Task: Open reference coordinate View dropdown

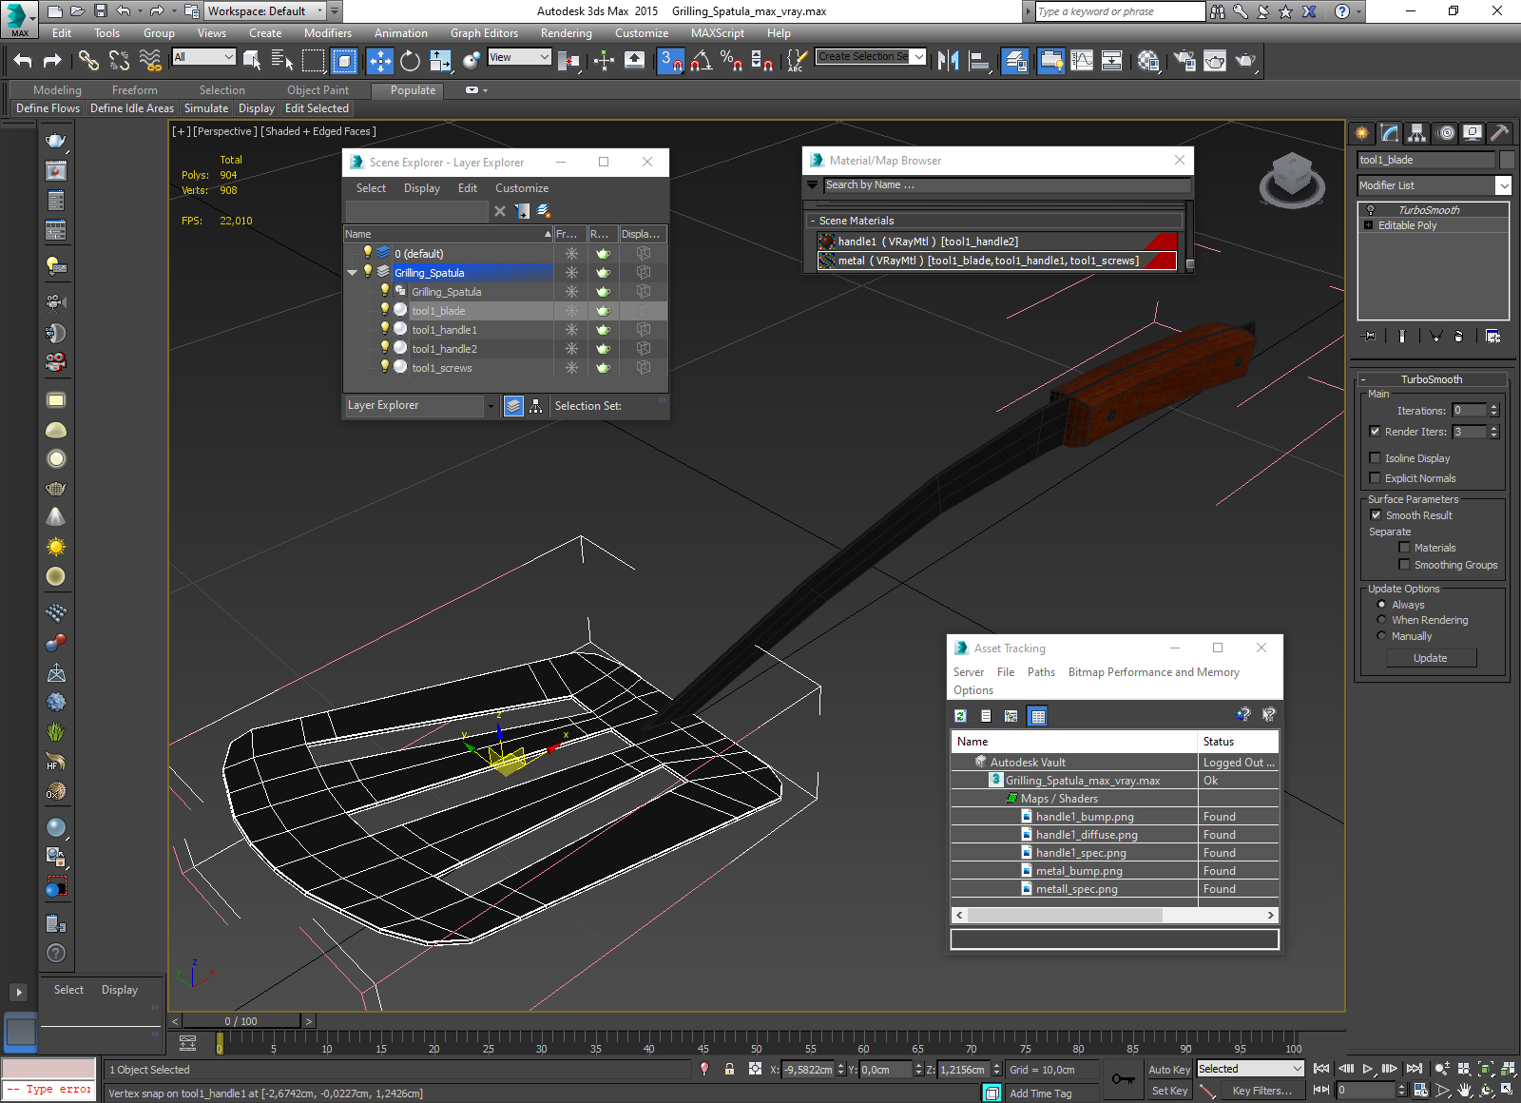Action: (x=544, y=57)
